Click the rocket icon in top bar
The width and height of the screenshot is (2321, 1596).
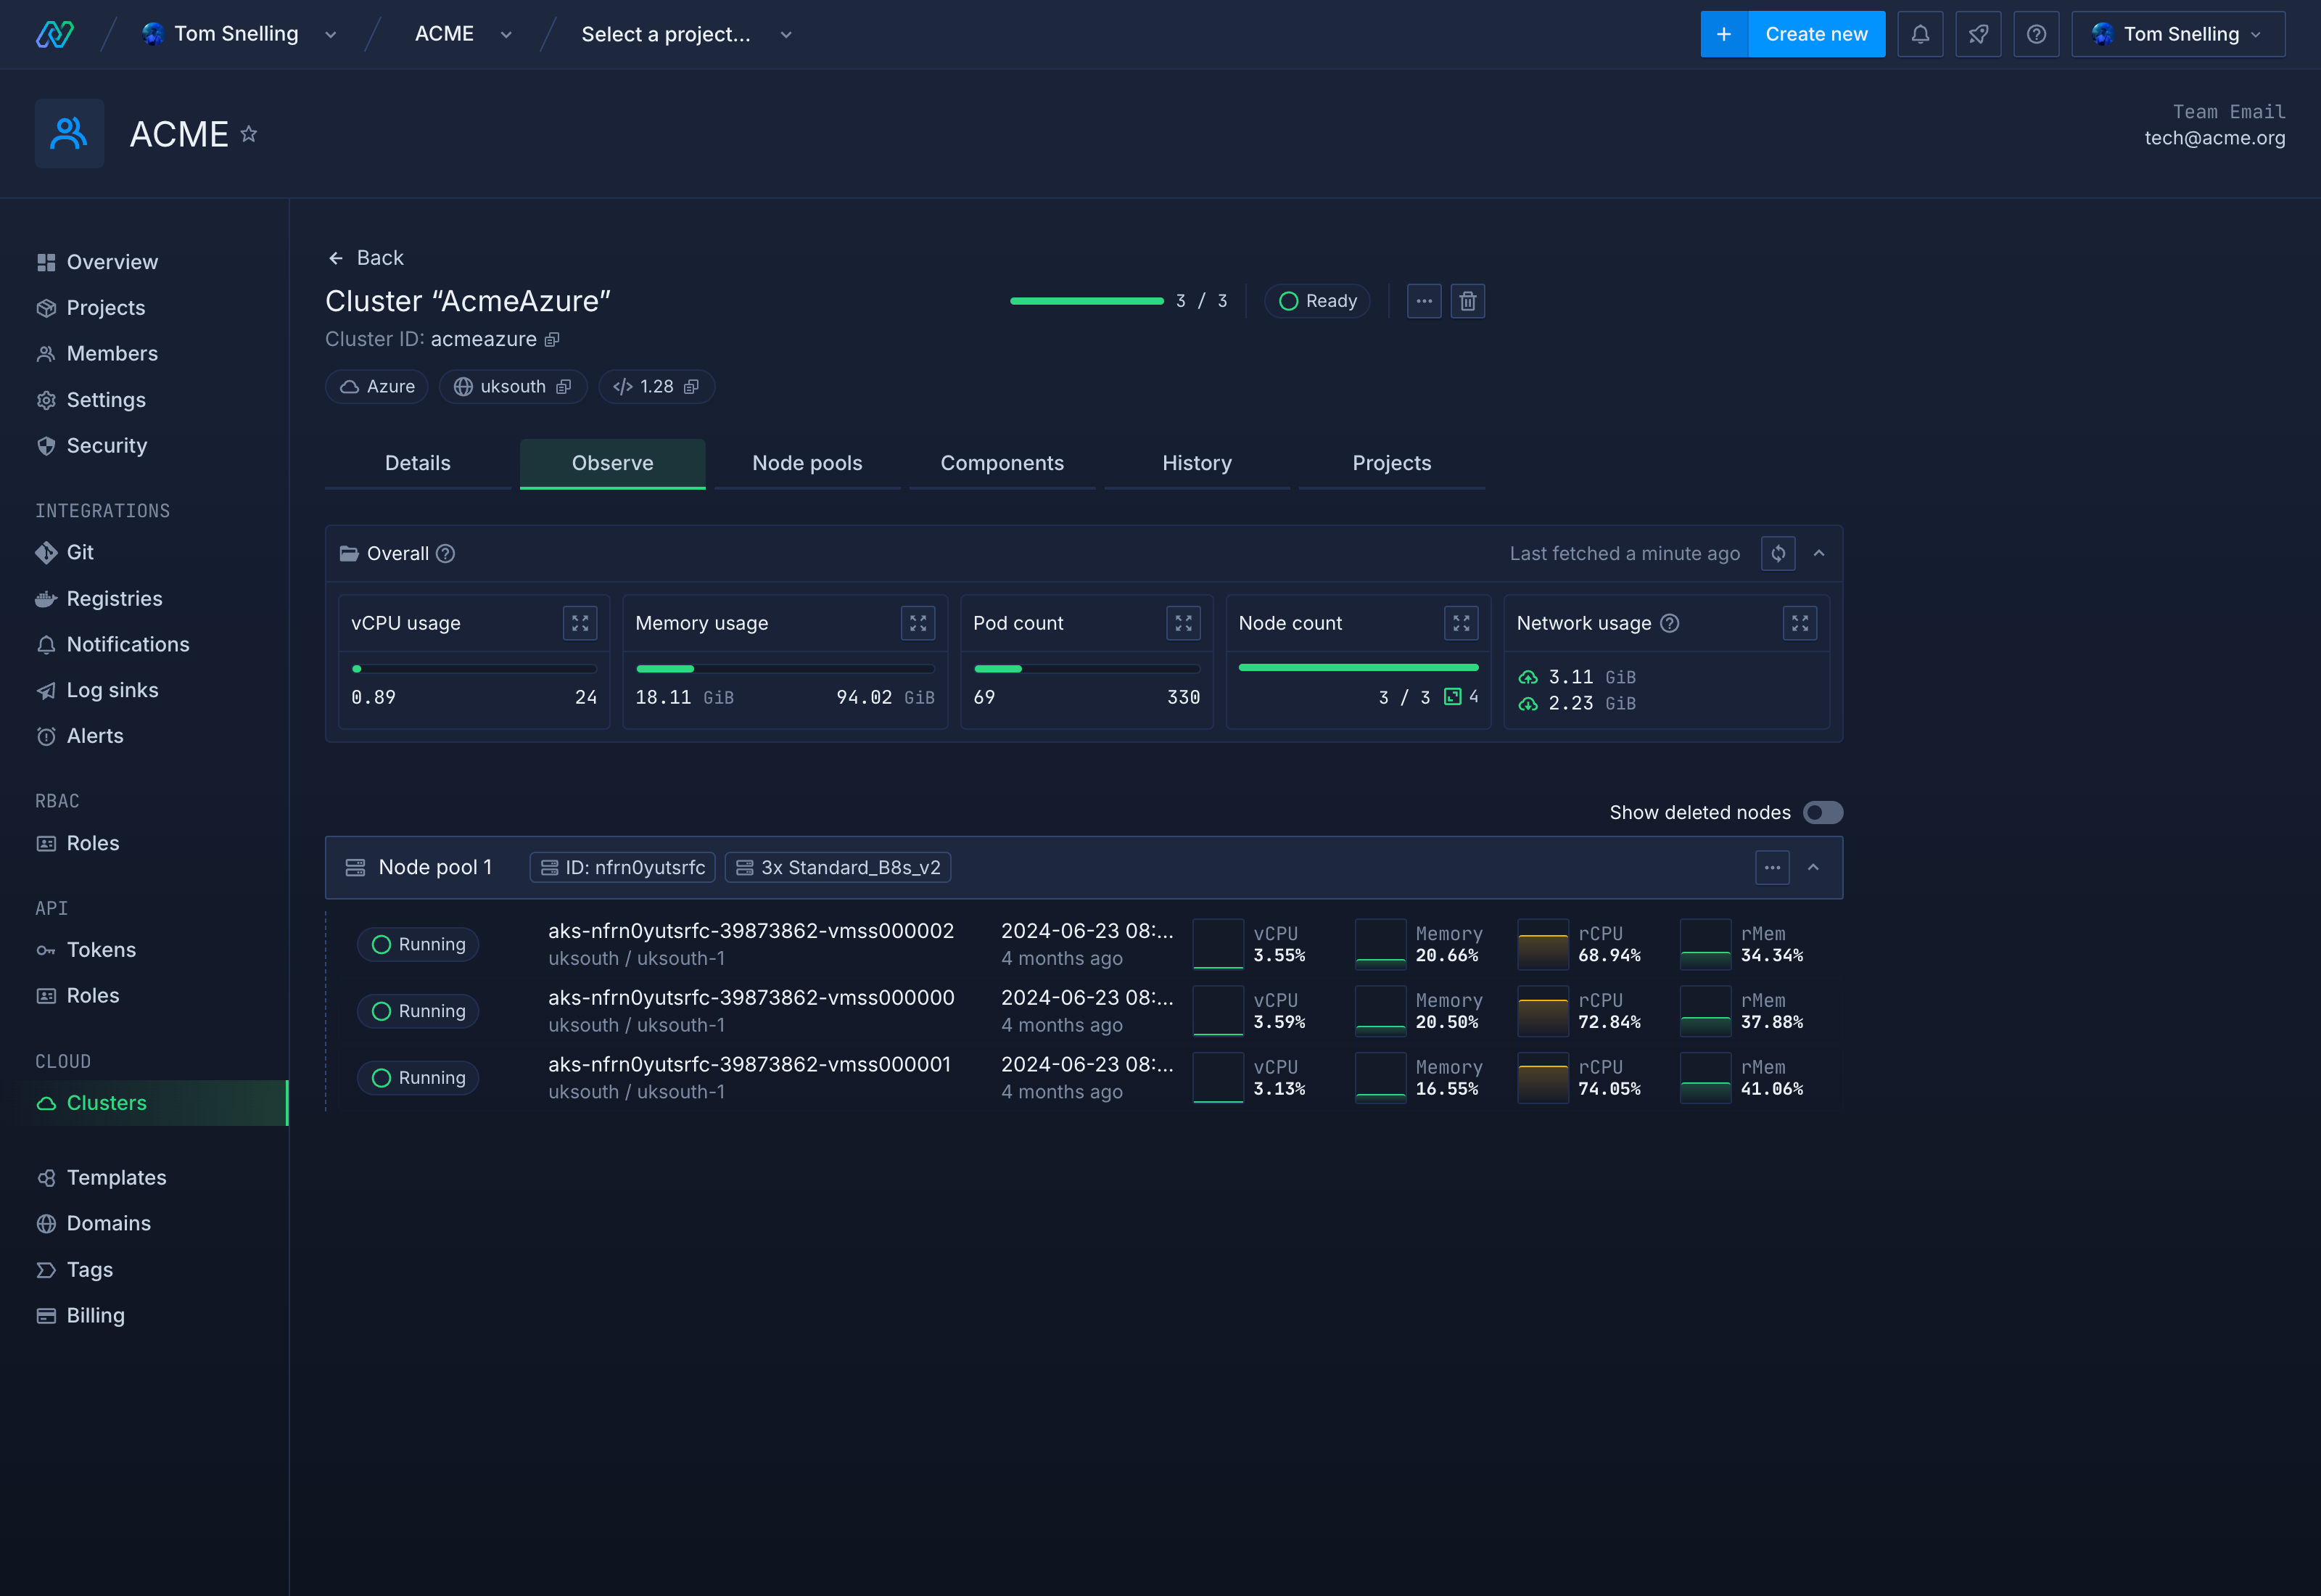[x=1977, y=34]
